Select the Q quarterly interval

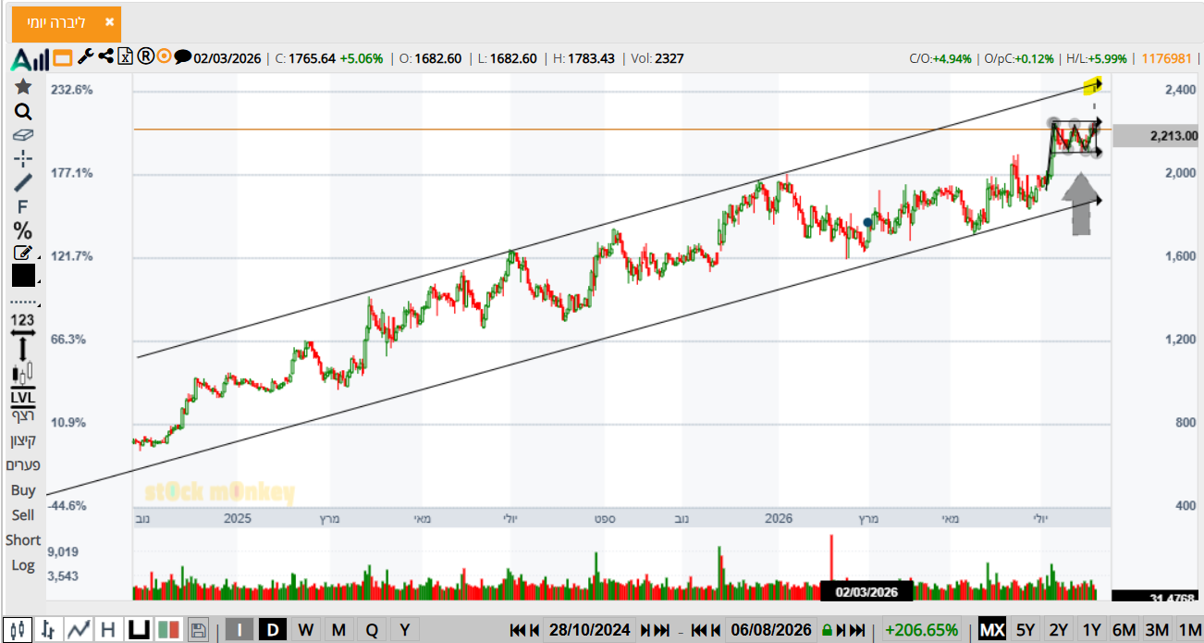pos(372,630)
